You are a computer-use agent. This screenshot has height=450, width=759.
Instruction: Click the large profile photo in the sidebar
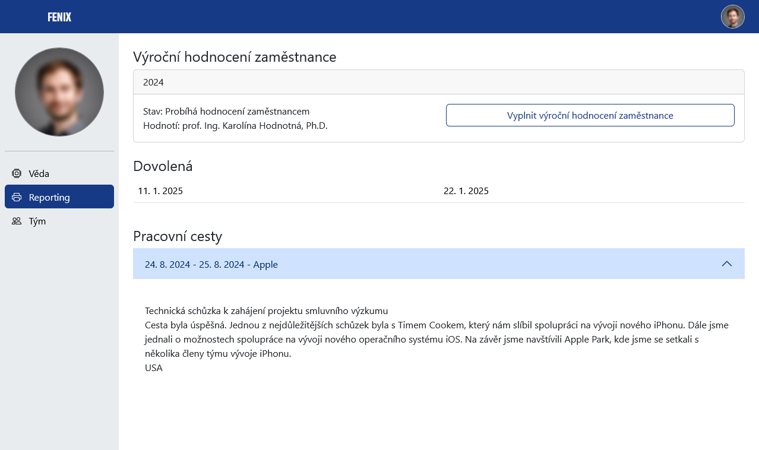59,92
